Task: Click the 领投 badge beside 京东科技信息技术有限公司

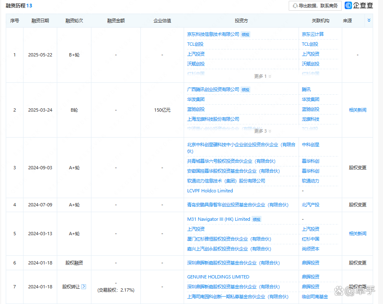Action: click(245, 34)
